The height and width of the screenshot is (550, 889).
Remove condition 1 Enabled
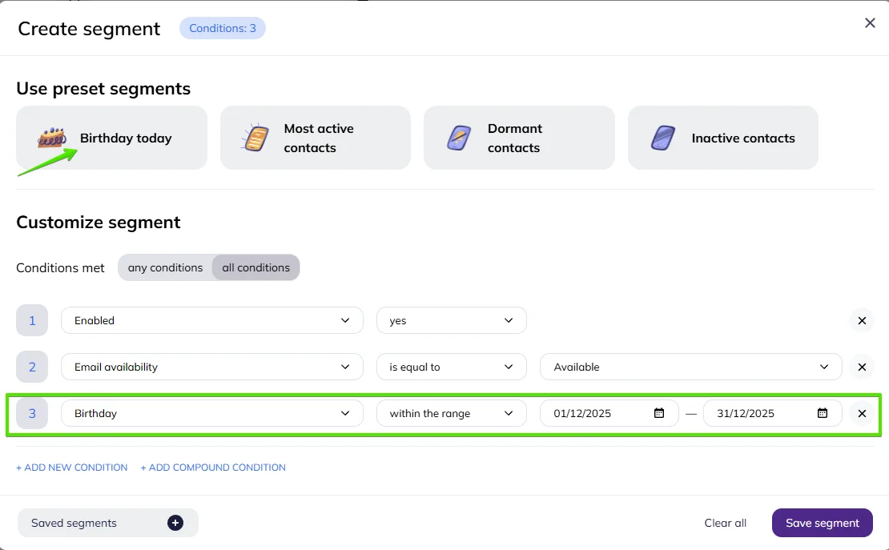(x=862, y=321)
